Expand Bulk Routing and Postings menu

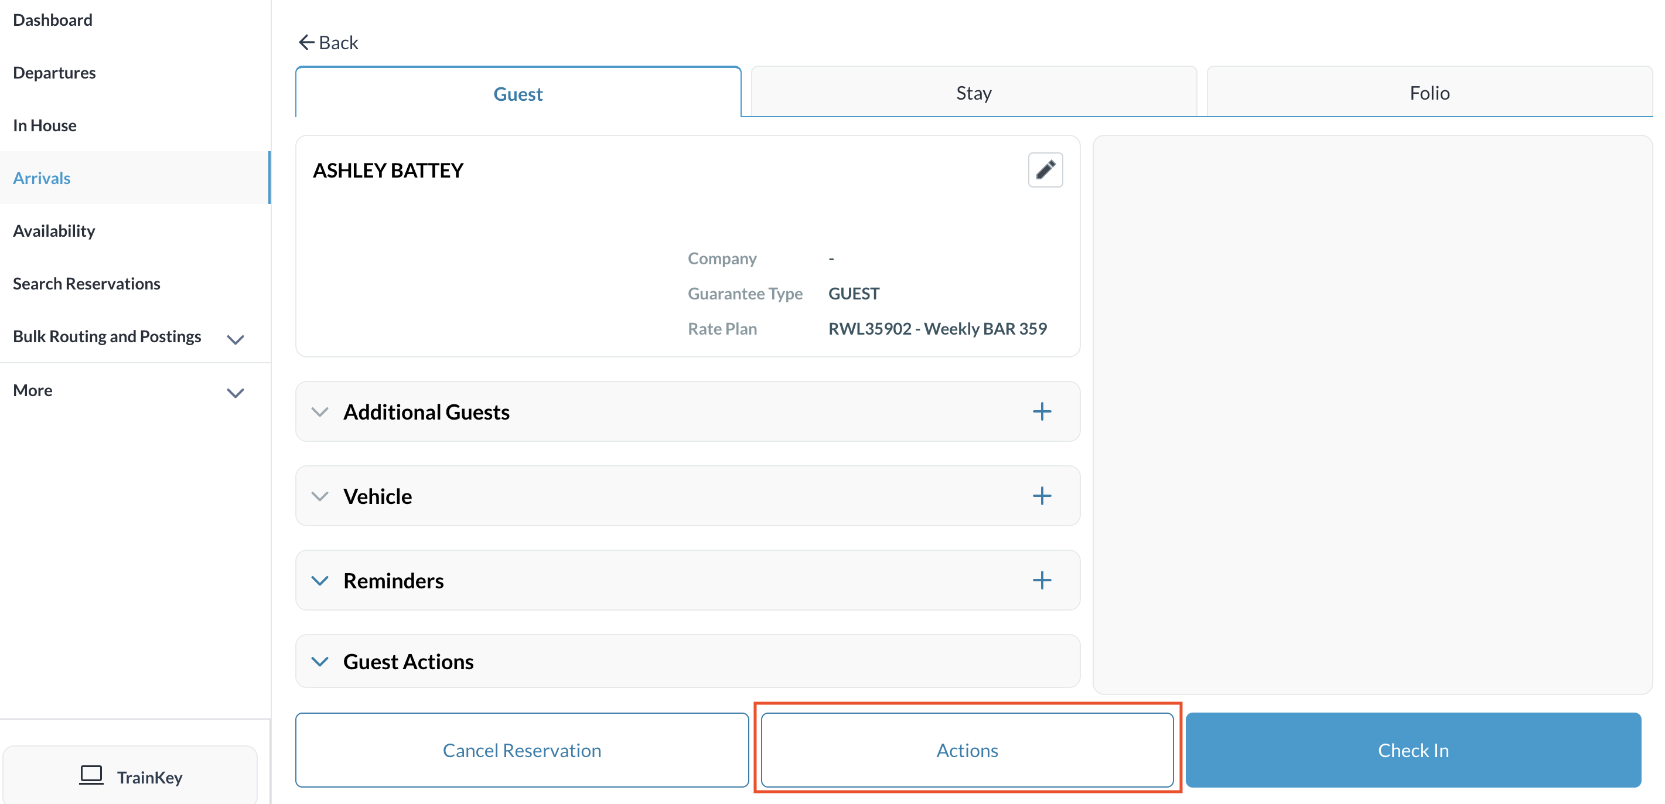point(236,339)
